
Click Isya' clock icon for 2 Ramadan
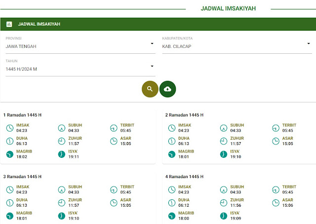pos(224,154)
